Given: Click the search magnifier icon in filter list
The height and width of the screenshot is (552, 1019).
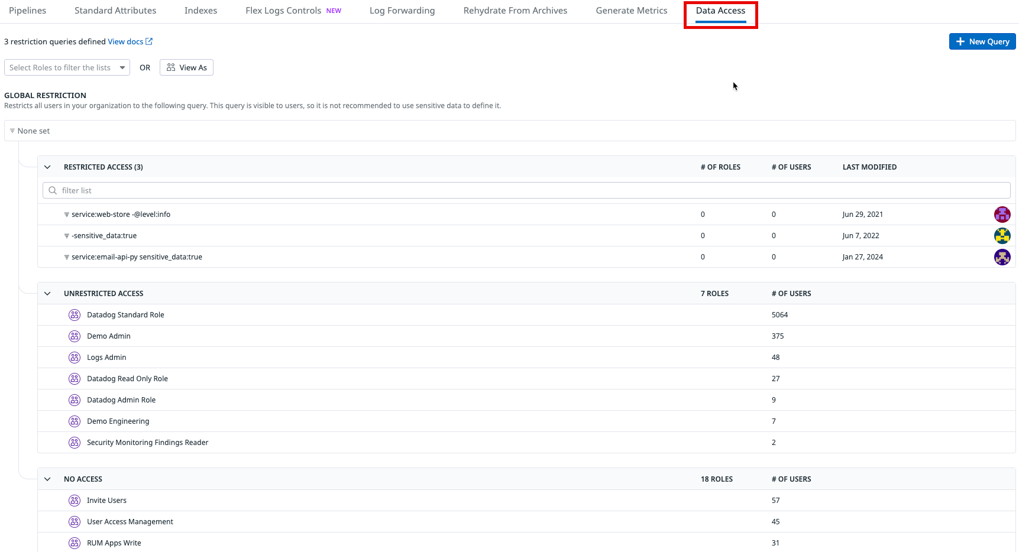Looking at the screenshot, I should 53,190.
